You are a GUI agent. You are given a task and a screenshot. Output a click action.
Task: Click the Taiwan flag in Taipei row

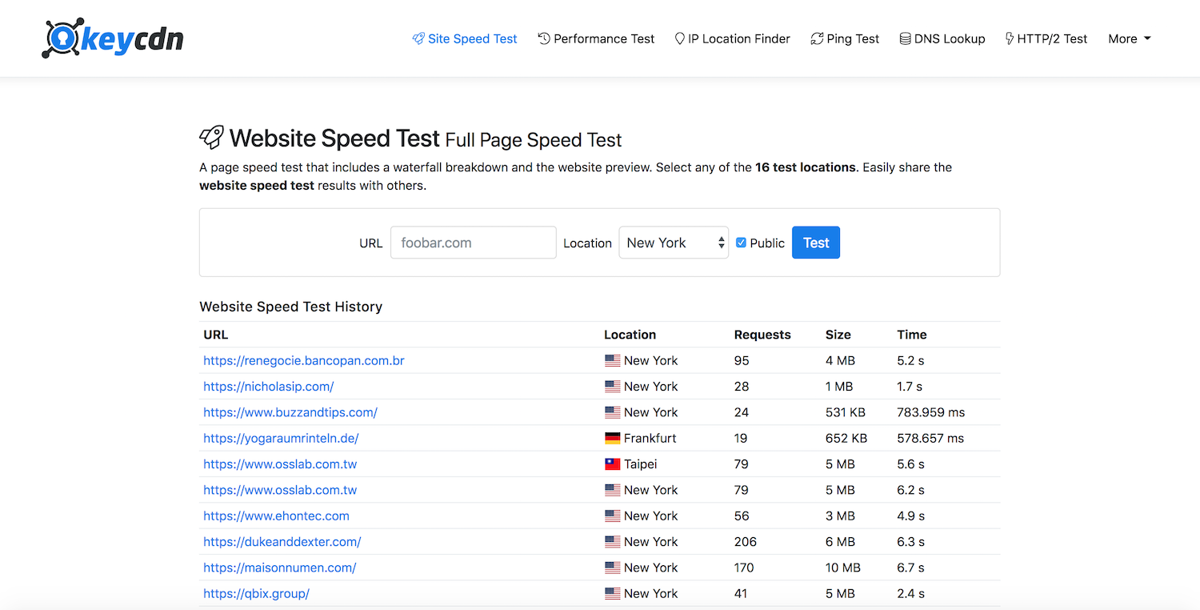[x=613, y=464]
